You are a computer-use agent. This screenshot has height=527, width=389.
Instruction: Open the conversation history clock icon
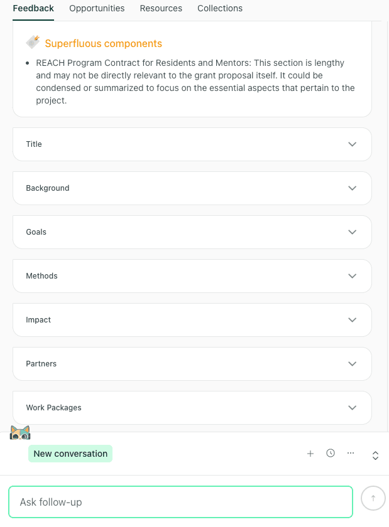click(x=331, y=453)
